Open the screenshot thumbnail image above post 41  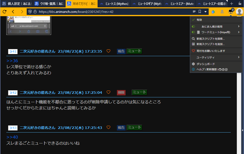tap(29, 25)
